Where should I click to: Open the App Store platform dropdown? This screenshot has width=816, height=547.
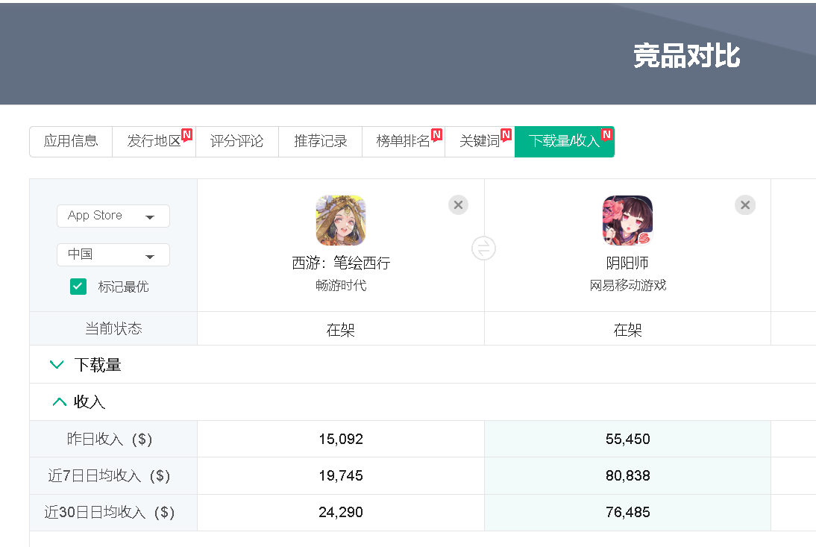tap(113, 216)
